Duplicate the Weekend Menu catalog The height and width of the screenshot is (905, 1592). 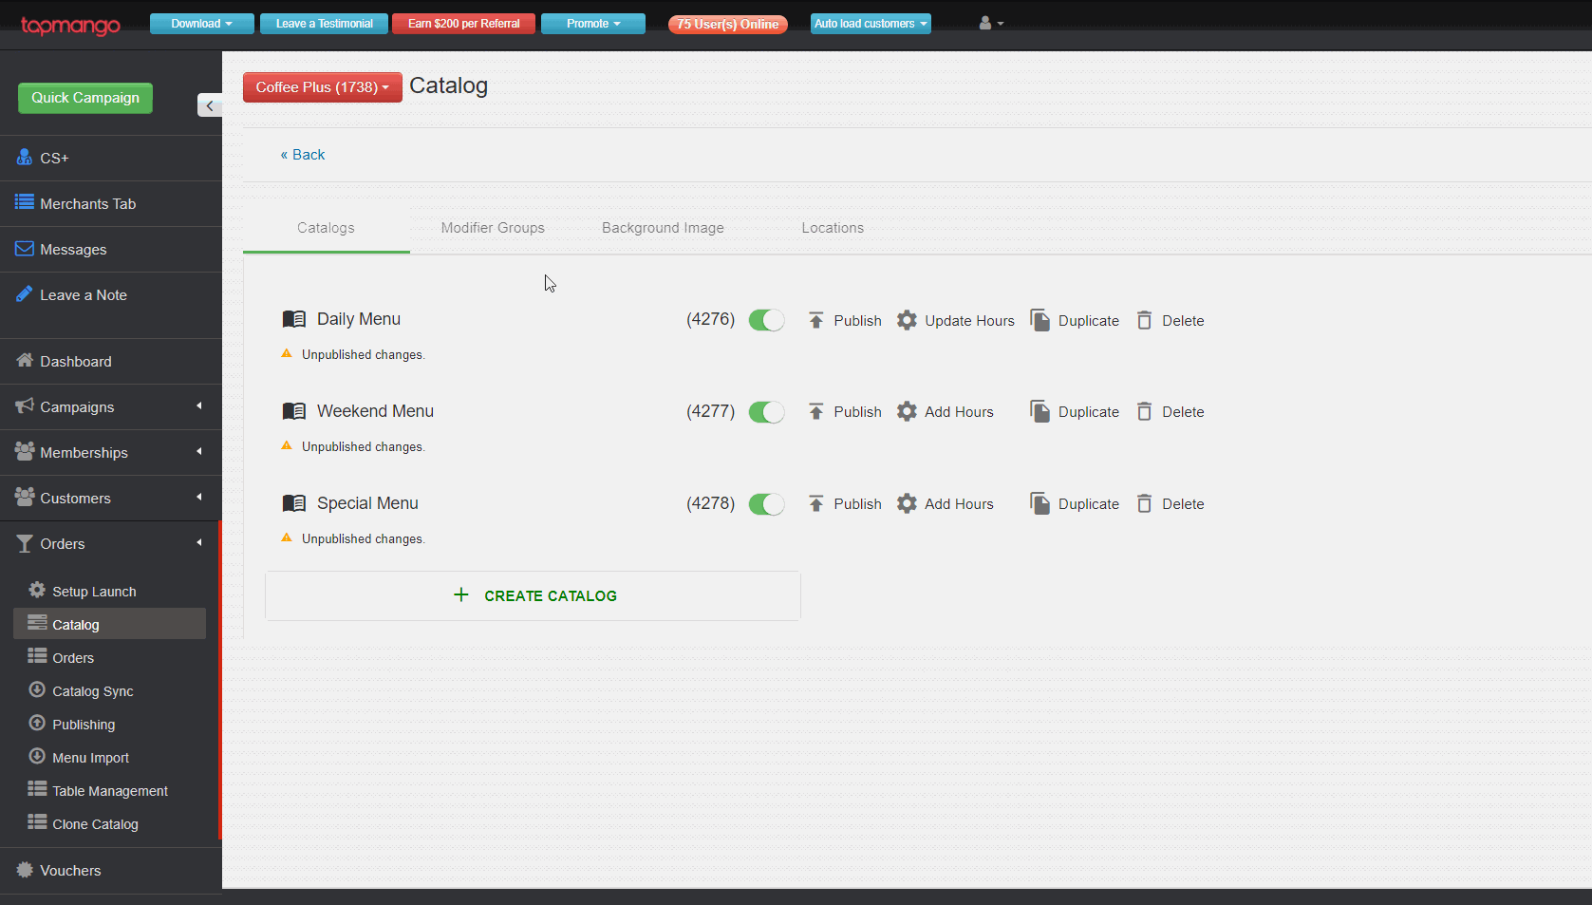1074,411
